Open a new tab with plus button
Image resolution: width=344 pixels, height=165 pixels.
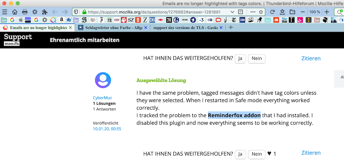pos(230,28)
